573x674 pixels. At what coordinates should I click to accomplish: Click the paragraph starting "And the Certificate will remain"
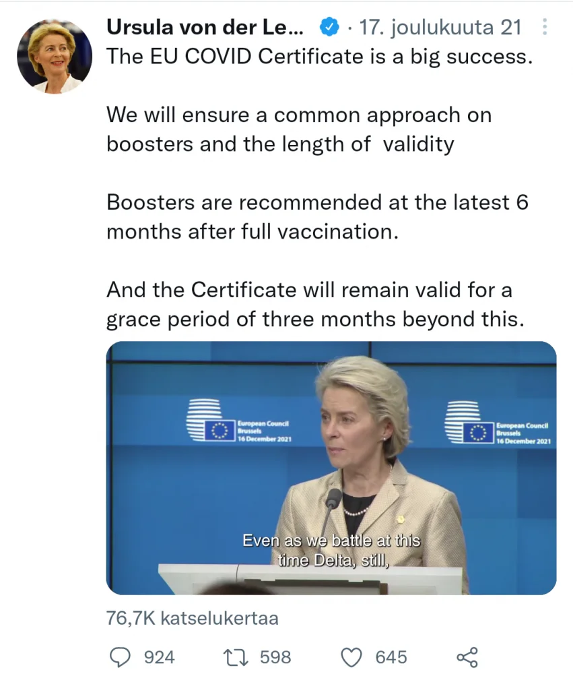[x=314, y=305]
